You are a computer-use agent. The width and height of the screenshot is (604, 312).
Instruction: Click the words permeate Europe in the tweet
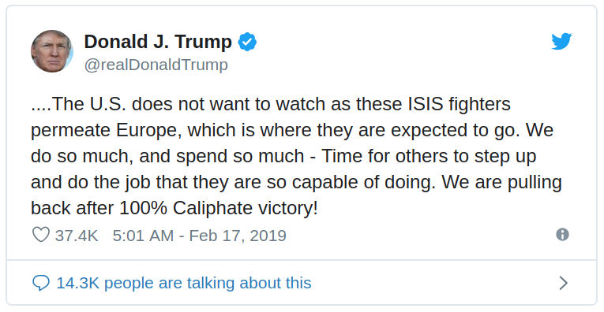click(107, 131)
